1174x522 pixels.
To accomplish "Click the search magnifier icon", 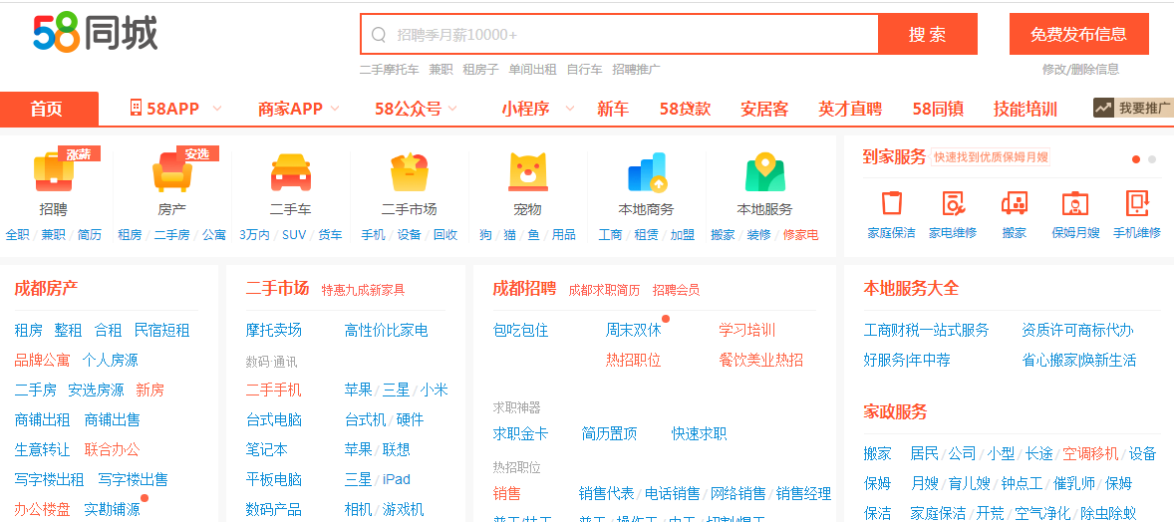I will (379, 35).
